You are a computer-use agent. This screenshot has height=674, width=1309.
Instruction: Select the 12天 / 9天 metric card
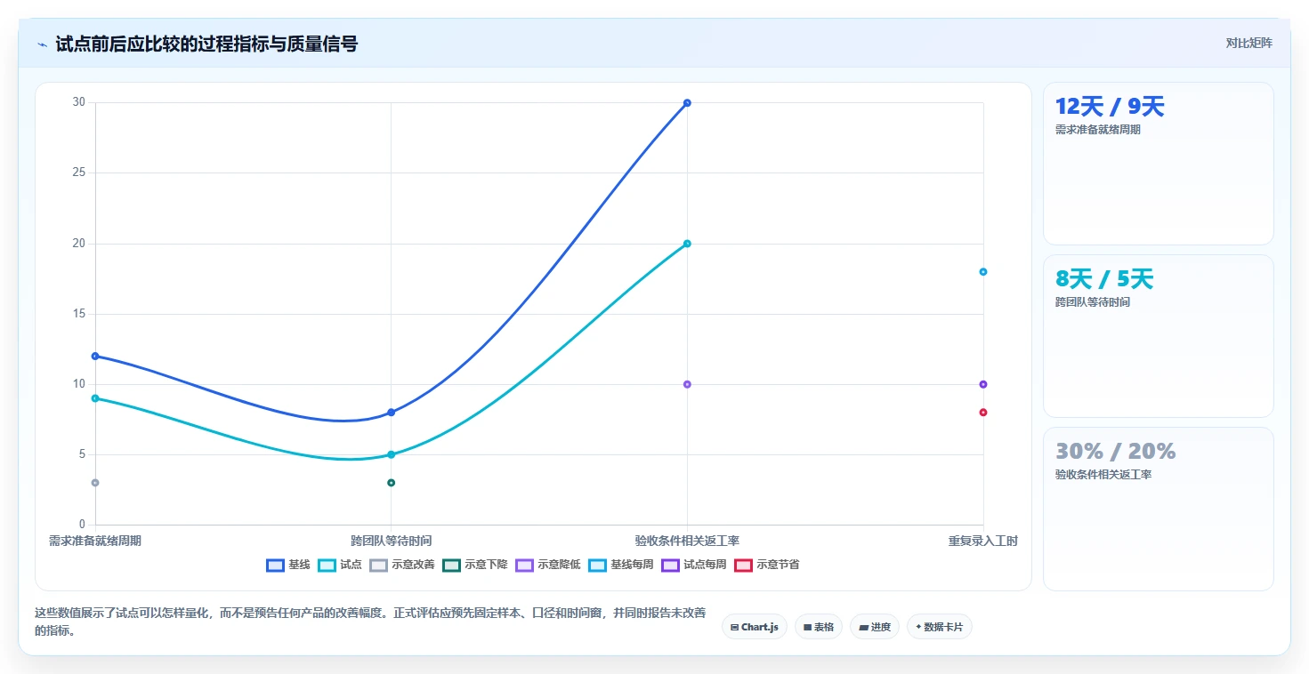tap(1159, 164)
